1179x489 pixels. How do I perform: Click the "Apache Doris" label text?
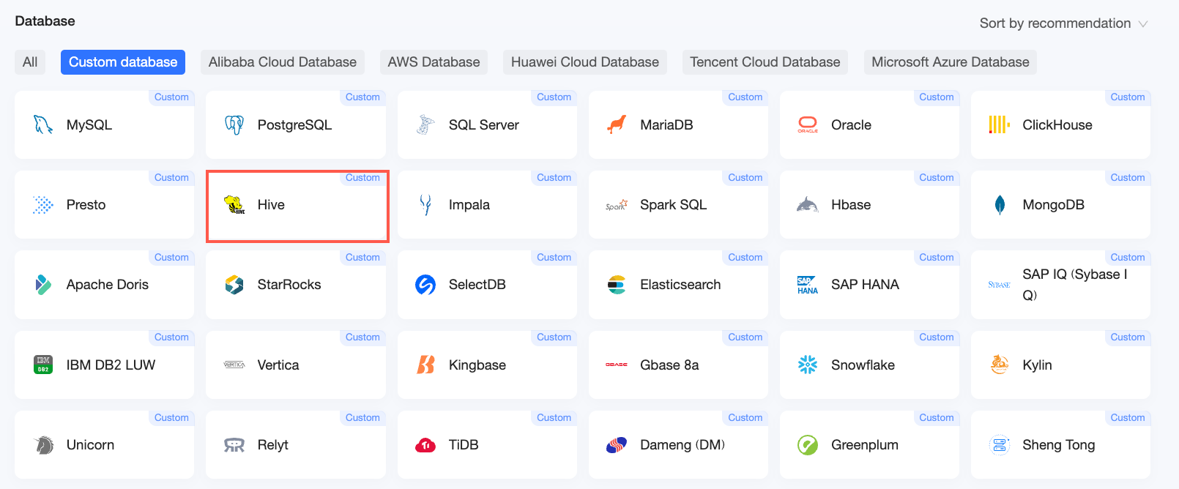108,285
